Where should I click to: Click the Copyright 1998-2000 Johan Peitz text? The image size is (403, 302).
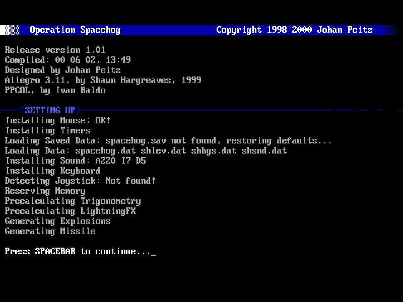point(294,30)
